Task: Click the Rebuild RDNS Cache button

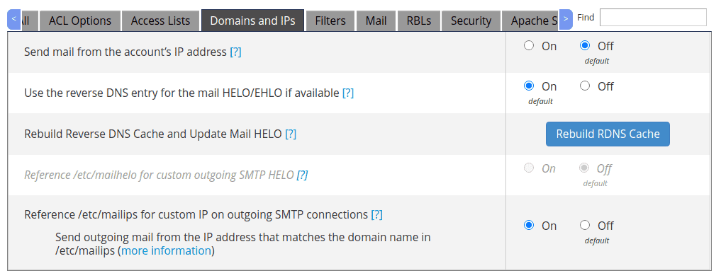Action: tap(608, 134)
